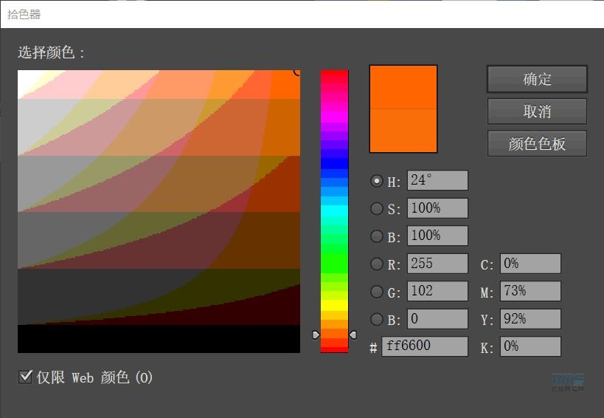This screenshot has width=604, height=418.
Task: Click the M magenta field showing 73%
Action: [x=530, y=292]
